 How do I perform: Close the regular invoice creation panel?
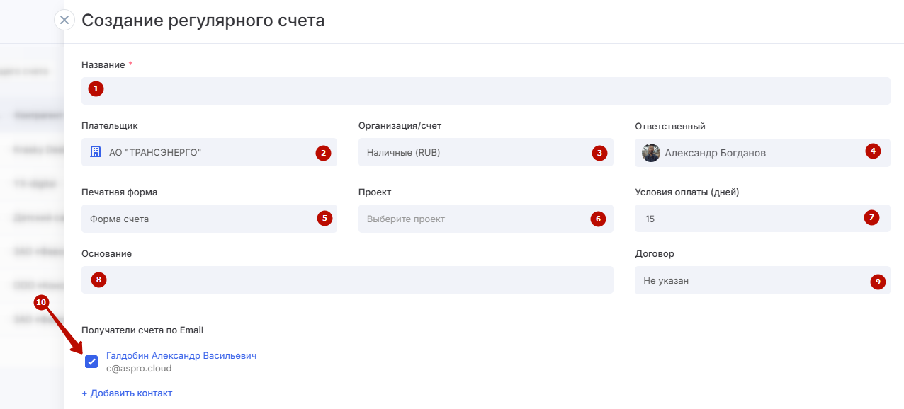(64, 20)
